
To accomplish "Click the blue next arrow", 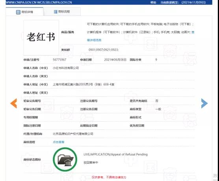I will point(204,103).
